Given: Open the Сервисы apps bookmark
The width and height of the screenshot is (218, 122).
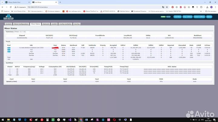Looking at the screenshot, I should click(x=5, y=11).
